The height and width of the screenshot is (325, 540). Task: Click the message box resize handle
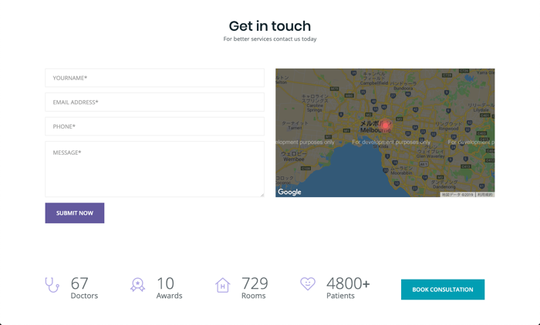(262, 195)
